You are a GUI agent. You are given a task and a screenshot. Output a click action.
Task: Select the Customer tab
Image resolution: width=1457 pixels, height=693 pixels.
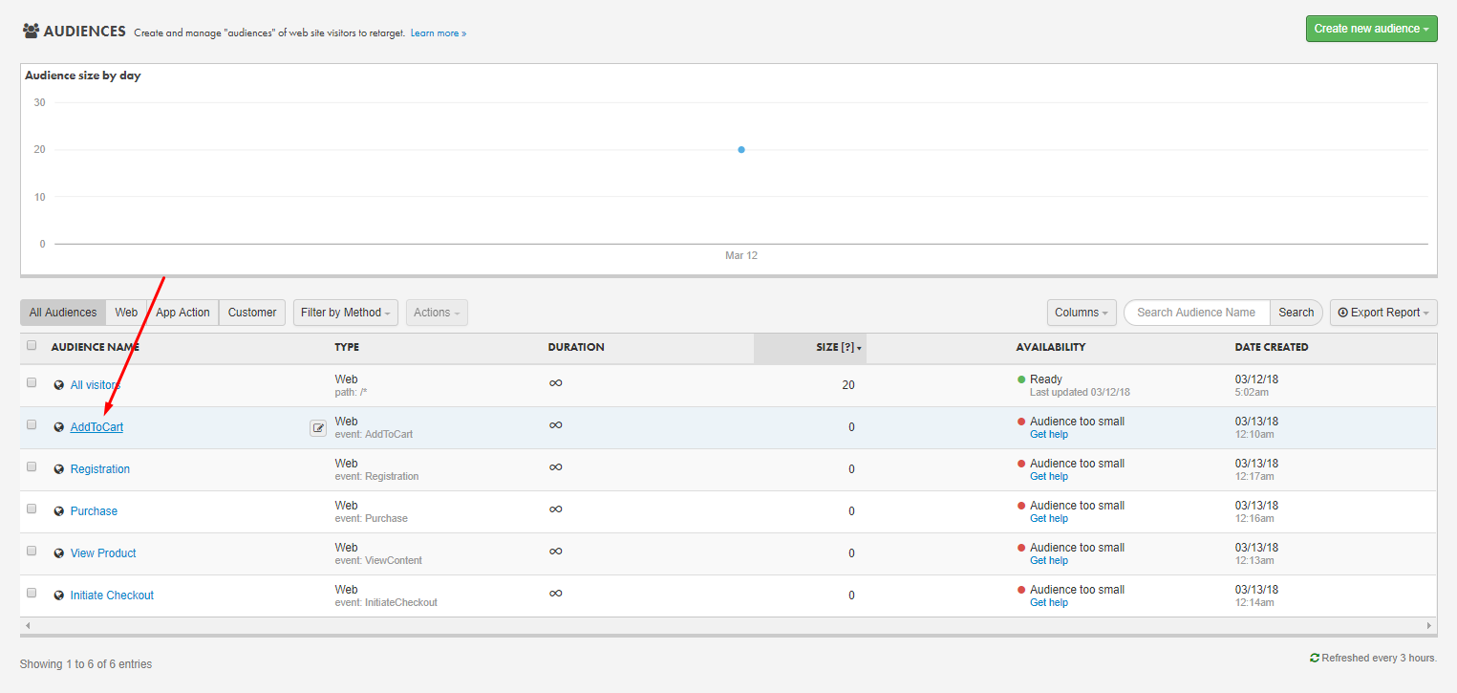[252, 313]
